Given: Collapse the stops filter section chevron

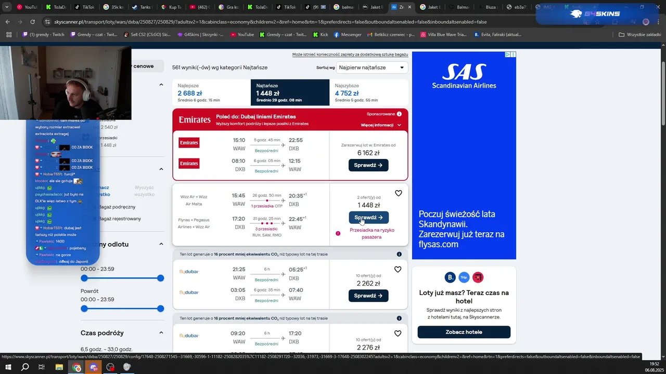Looking at the screenshot, I should (x=161, y=85).
